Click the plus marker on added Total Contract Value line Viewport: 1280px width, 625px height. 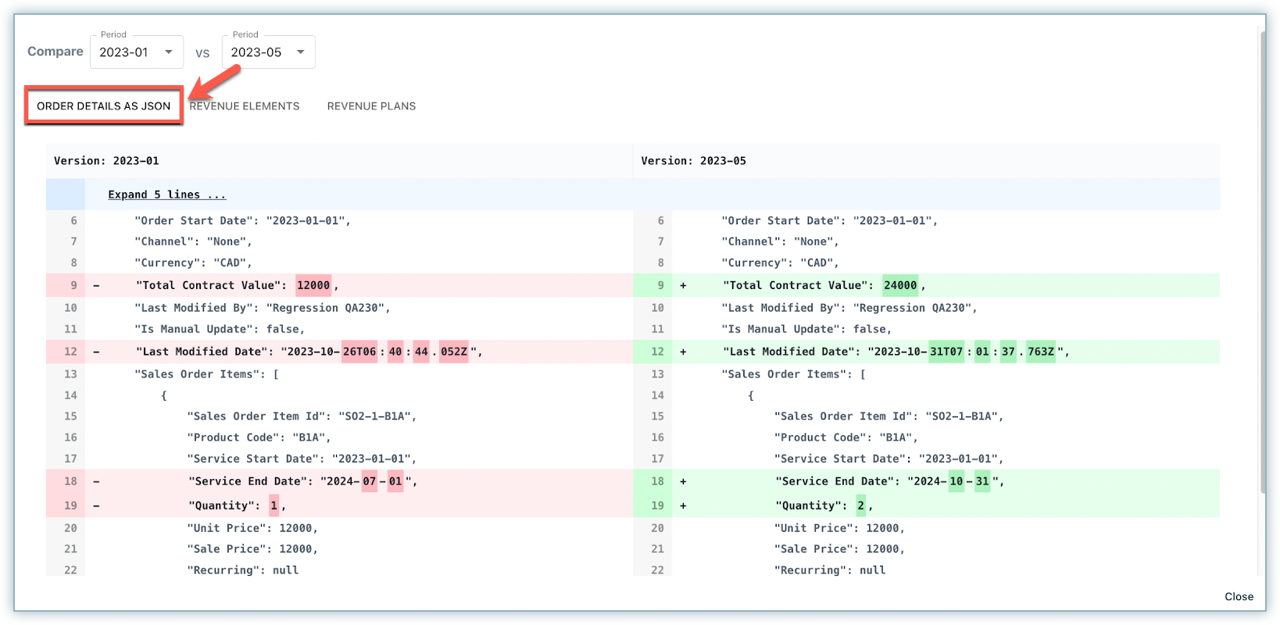point(683,286)
